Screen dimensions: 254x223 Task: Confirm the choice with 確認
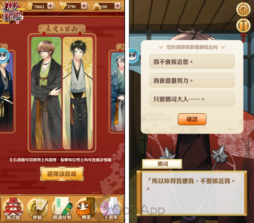192,119
